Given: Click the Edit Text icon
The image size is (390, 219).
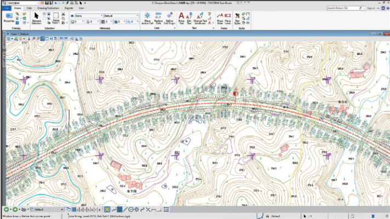Looking at the screenshot, I should coord(189,18).
